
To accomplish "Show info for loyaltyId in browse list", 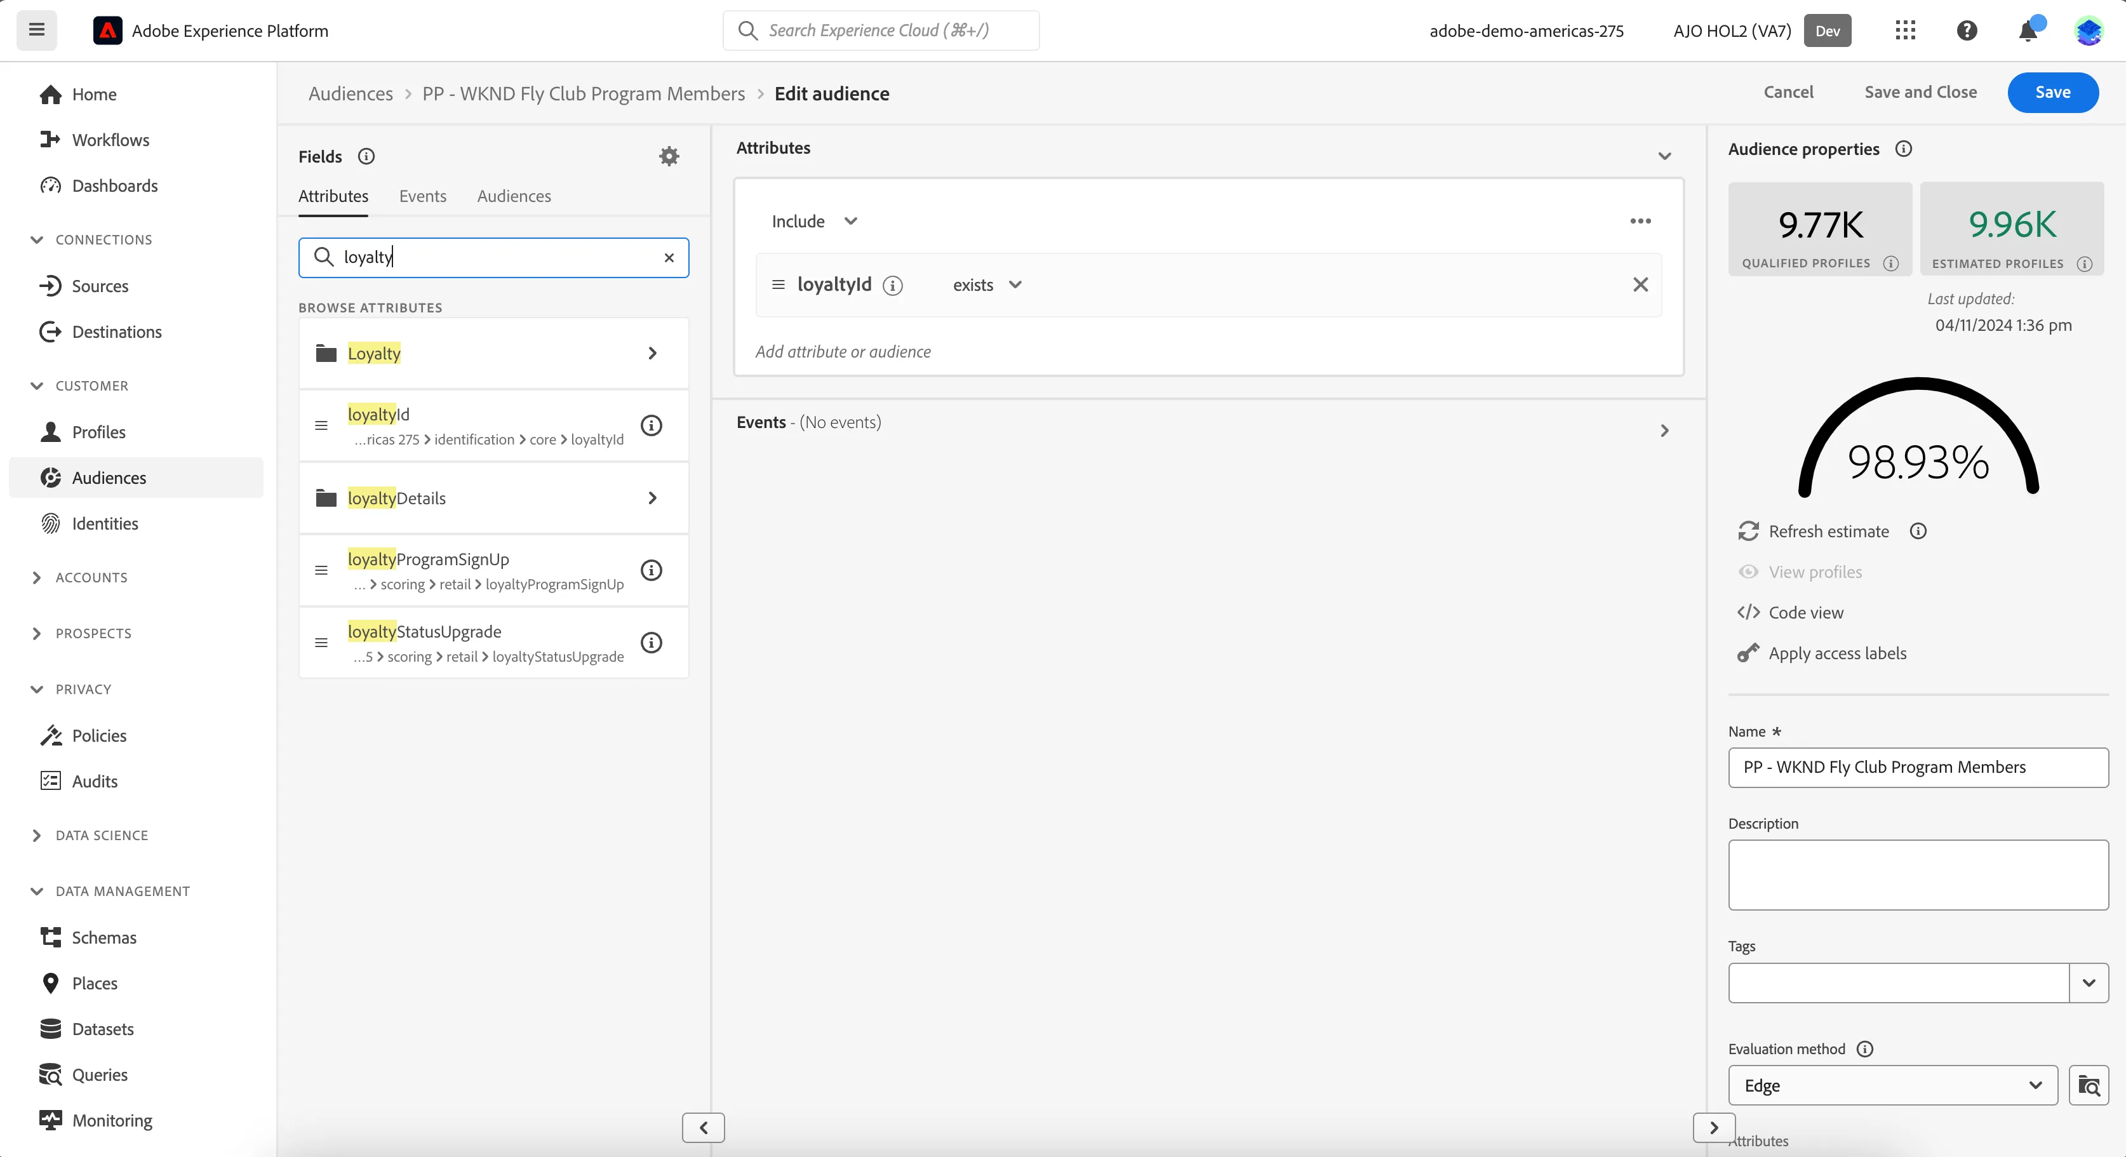I will 651,426.
